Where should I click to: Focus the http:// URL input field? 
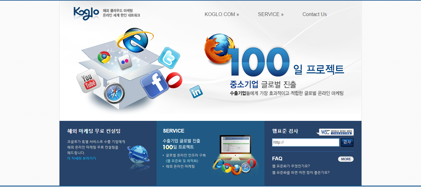[305, 142]
